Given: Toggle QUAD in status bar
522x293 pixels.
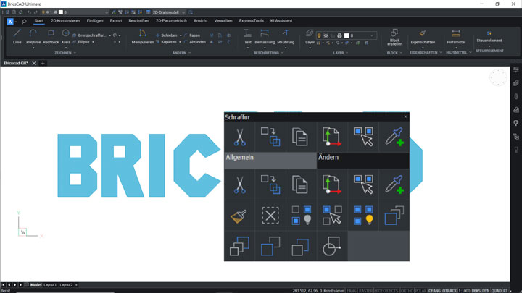Looking at the screenshot, I should (496, 291).
